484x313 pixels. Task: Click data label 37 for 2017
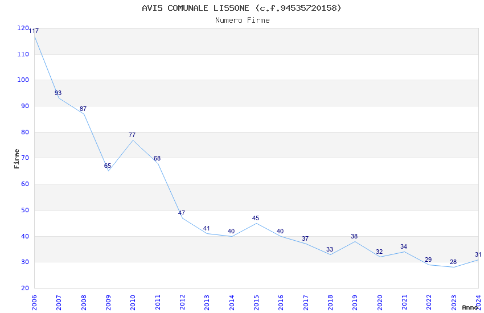(x=305, y=238)
